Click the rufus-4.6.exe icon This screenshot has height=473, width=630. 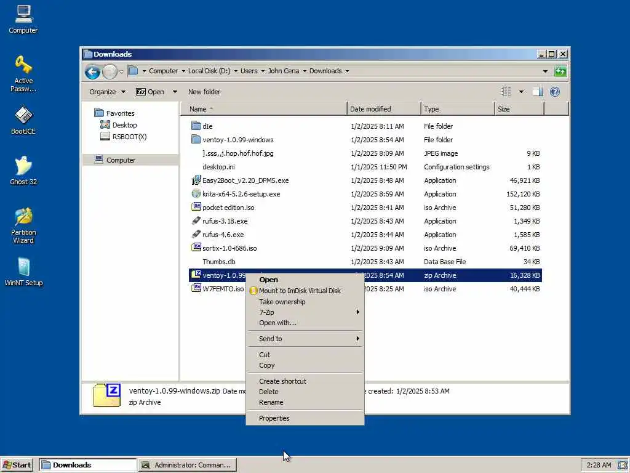point(196,234)
